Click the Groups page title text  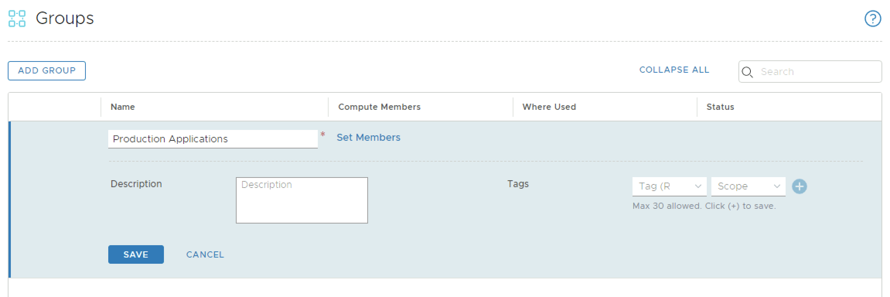[65, 19]
